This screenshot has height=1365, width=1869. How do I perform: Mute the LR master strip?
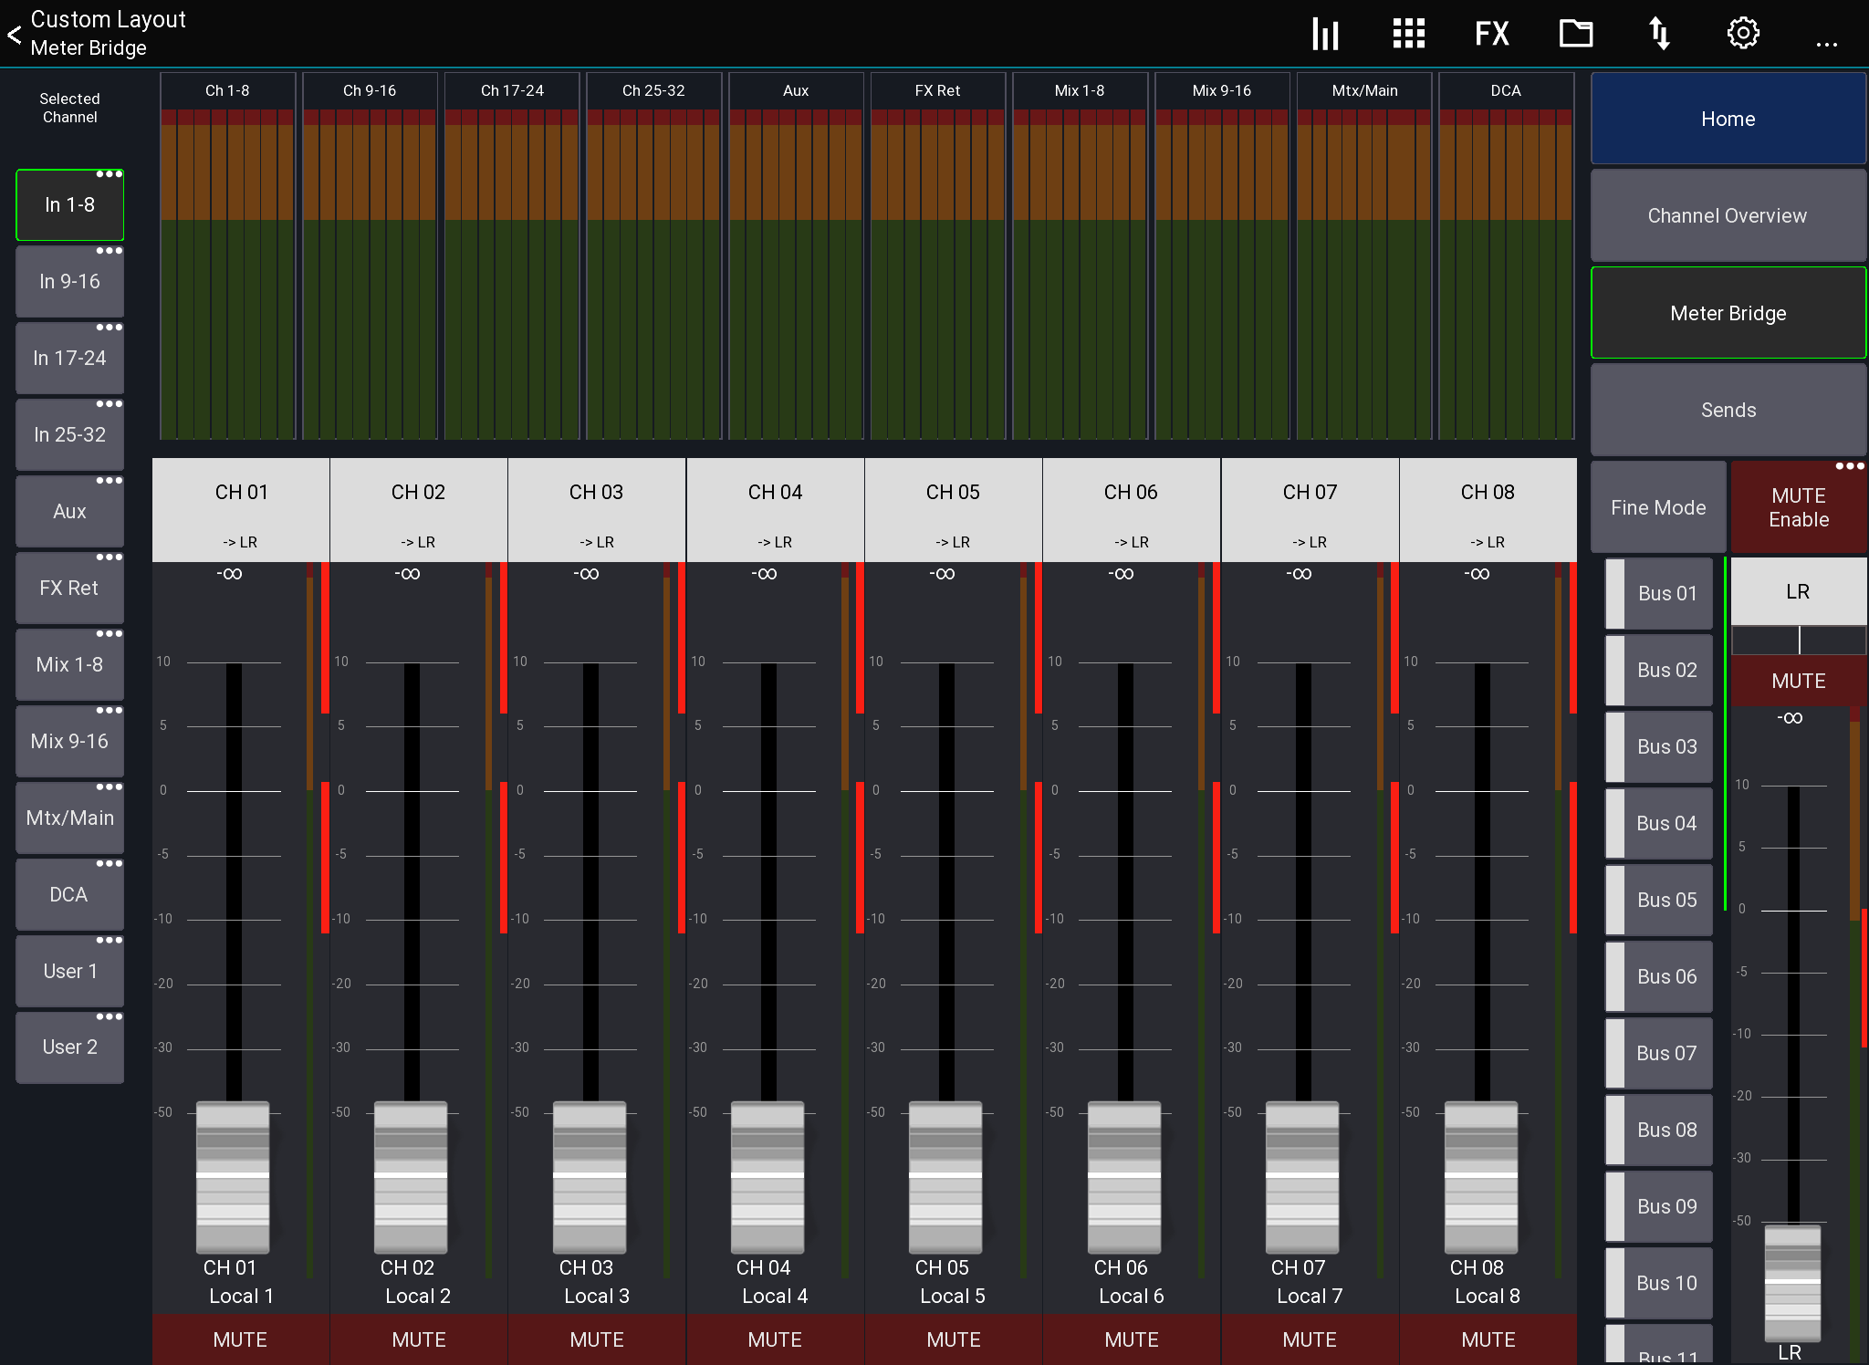coord(1797,681)
